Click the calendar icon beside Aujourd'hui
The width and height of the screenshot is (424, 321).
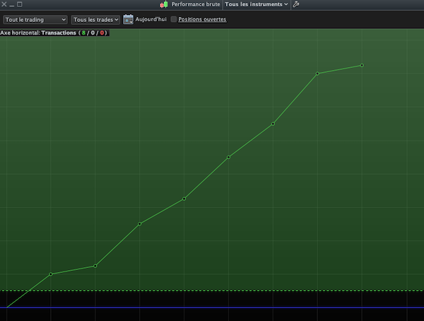pos(128,19)
